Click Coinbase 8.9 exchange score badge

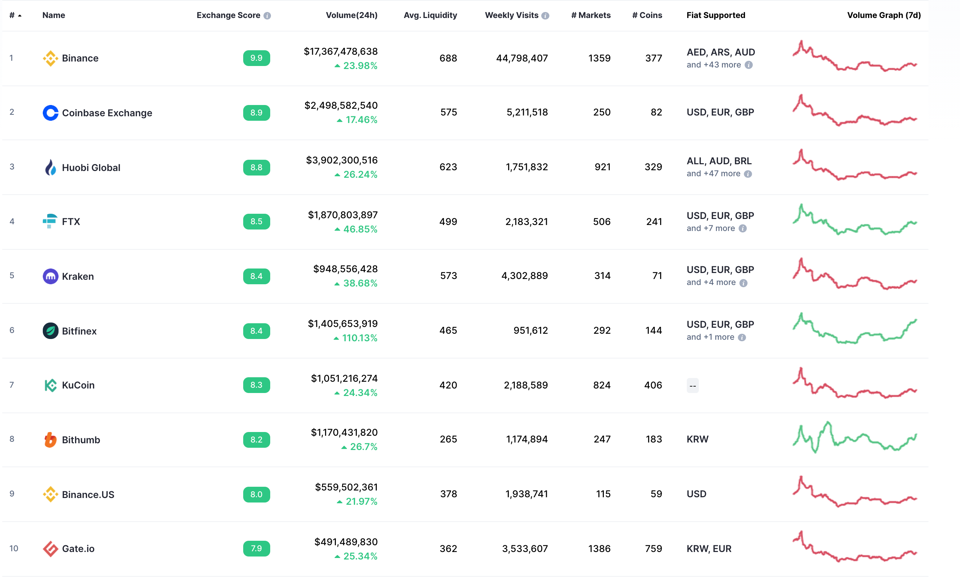[x=256, y=112]
